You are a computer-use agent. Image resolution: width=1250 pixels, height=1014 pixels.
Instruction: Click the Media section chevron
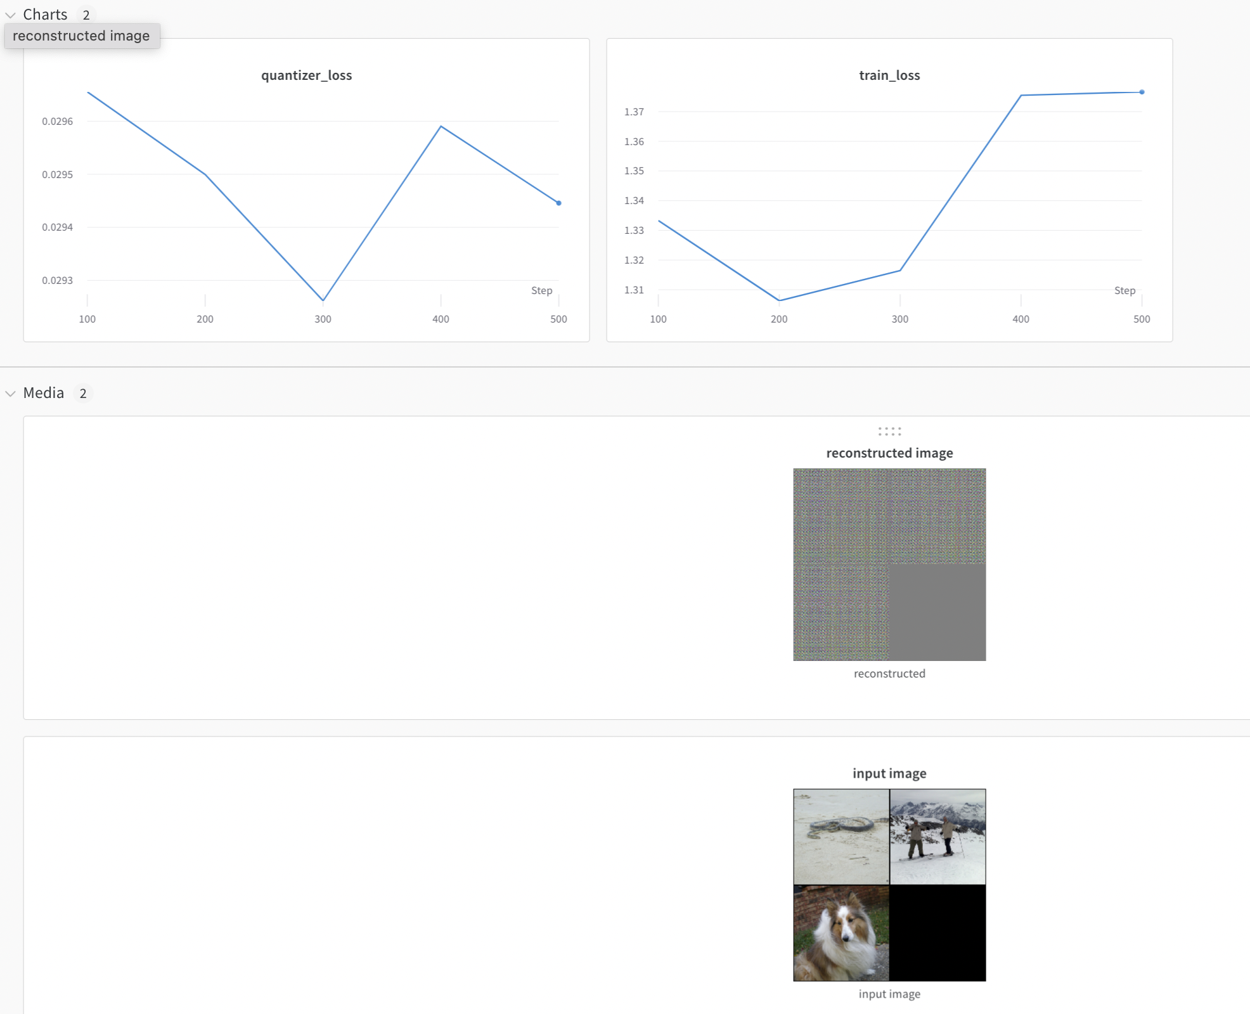tap(10, 393)
